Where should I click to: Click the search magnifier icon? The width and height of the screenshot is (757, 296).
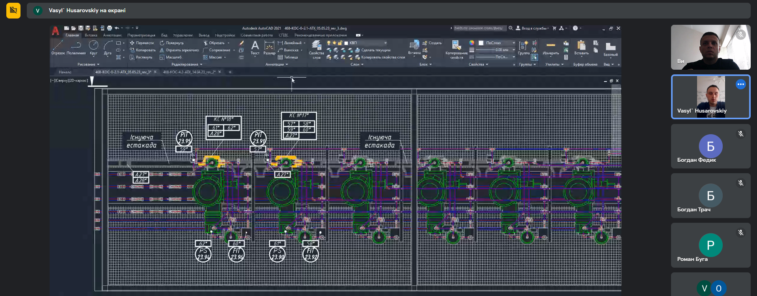pos(511,28)
